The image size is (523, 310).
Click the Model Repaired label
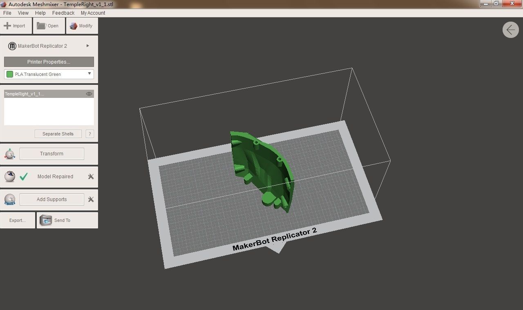pyautogui.click(x=55, y=177)
